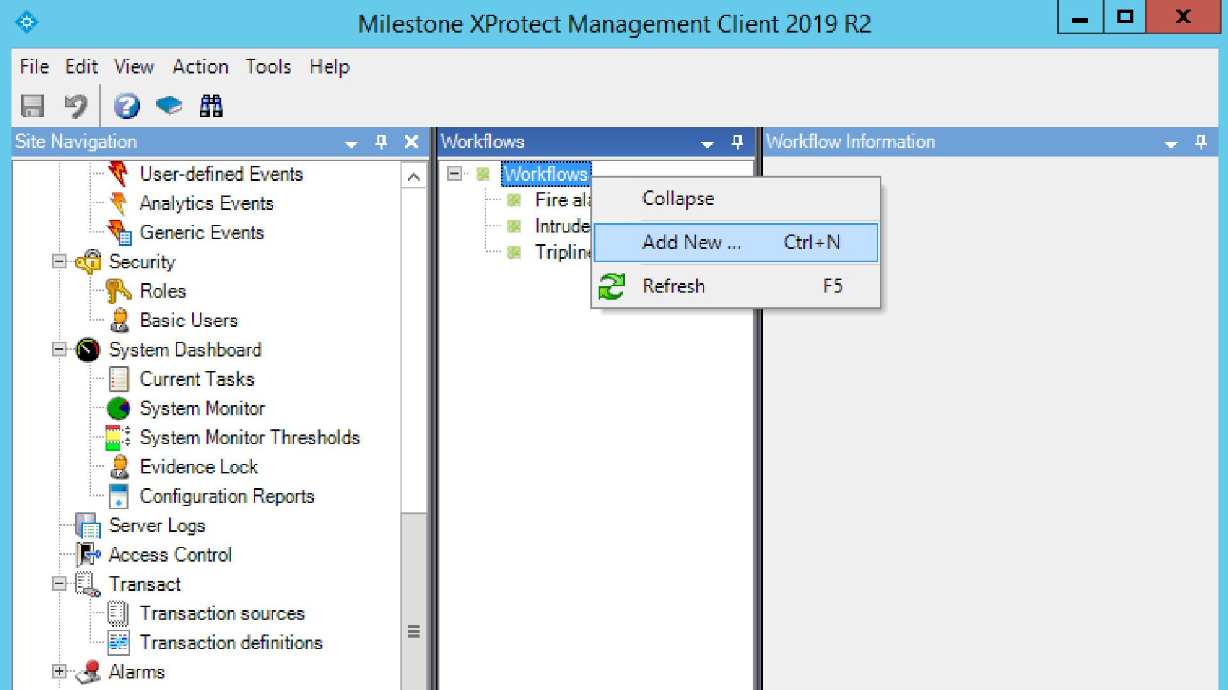Image resolution: width=1228 pixels, height=690 pixels.
Task: Collapse the System Dashboard tree node
Action: [x=59, y=349]
